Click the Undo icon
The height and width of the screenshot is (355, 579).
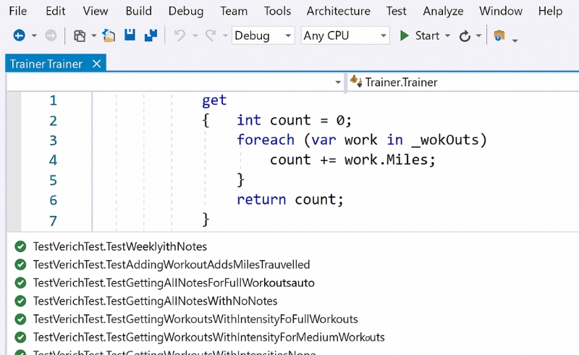(179, 35)
